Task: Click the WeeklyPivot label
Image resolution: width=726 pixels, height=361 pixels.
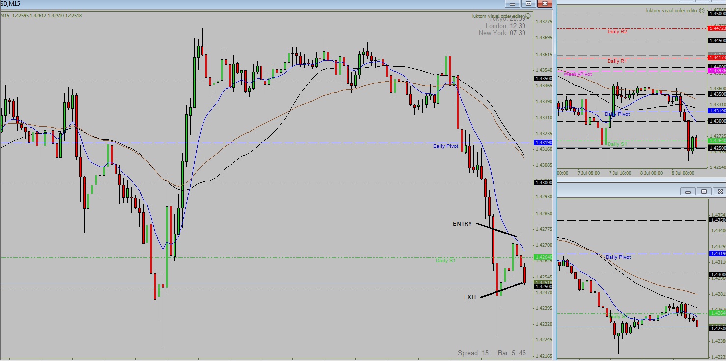Action: point(578,74)
